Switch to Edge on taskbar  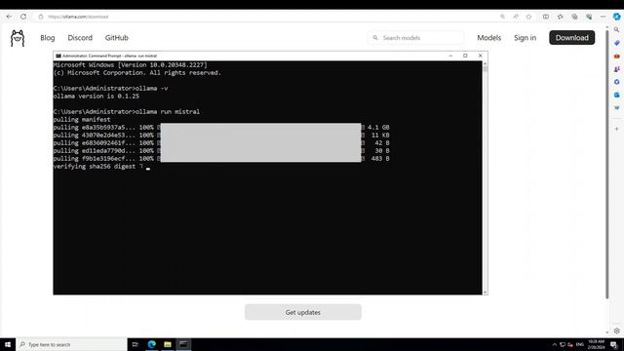click(152, 344)
